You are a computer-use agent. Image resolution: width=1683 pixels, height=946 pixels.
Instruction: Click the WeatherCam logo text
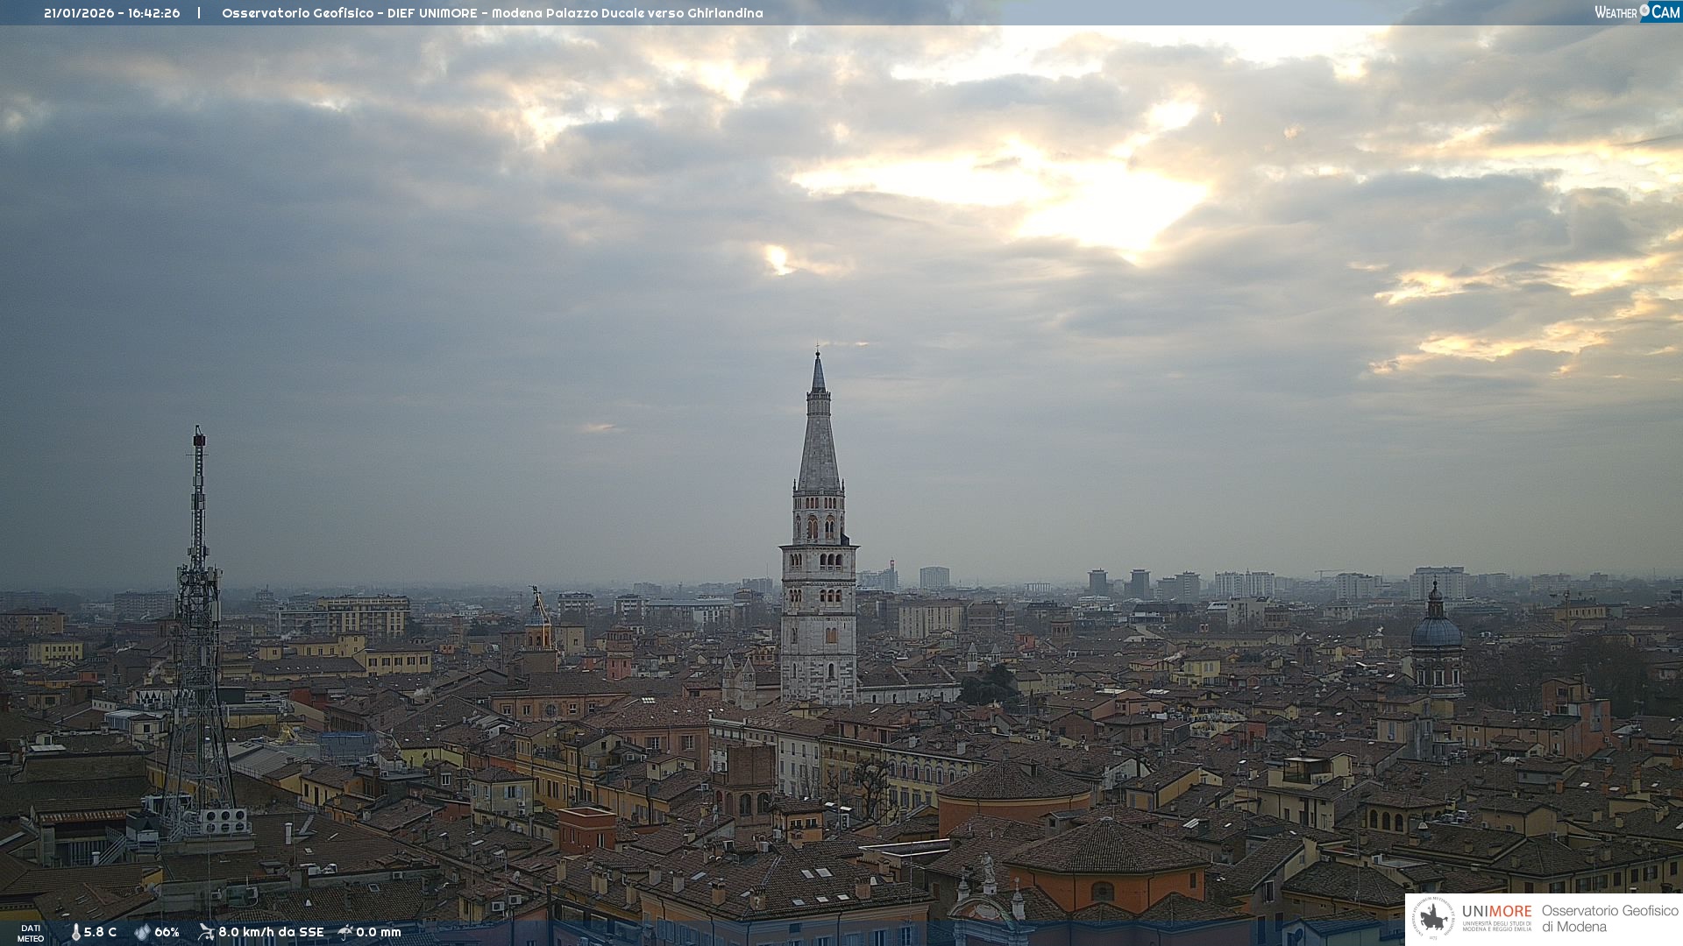1616,12
